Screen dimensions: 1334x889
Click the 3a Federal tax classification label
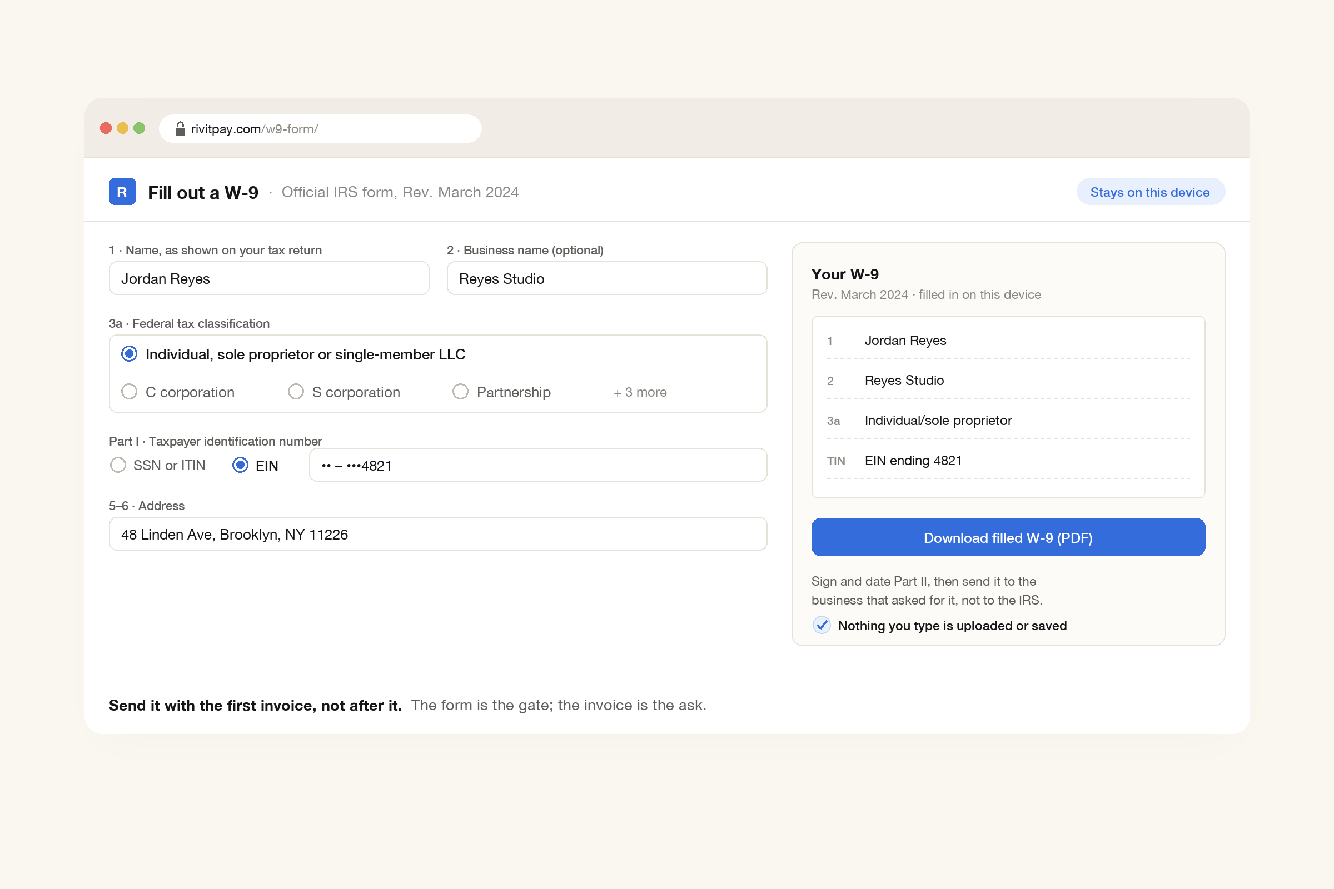[x=190, y=323]
